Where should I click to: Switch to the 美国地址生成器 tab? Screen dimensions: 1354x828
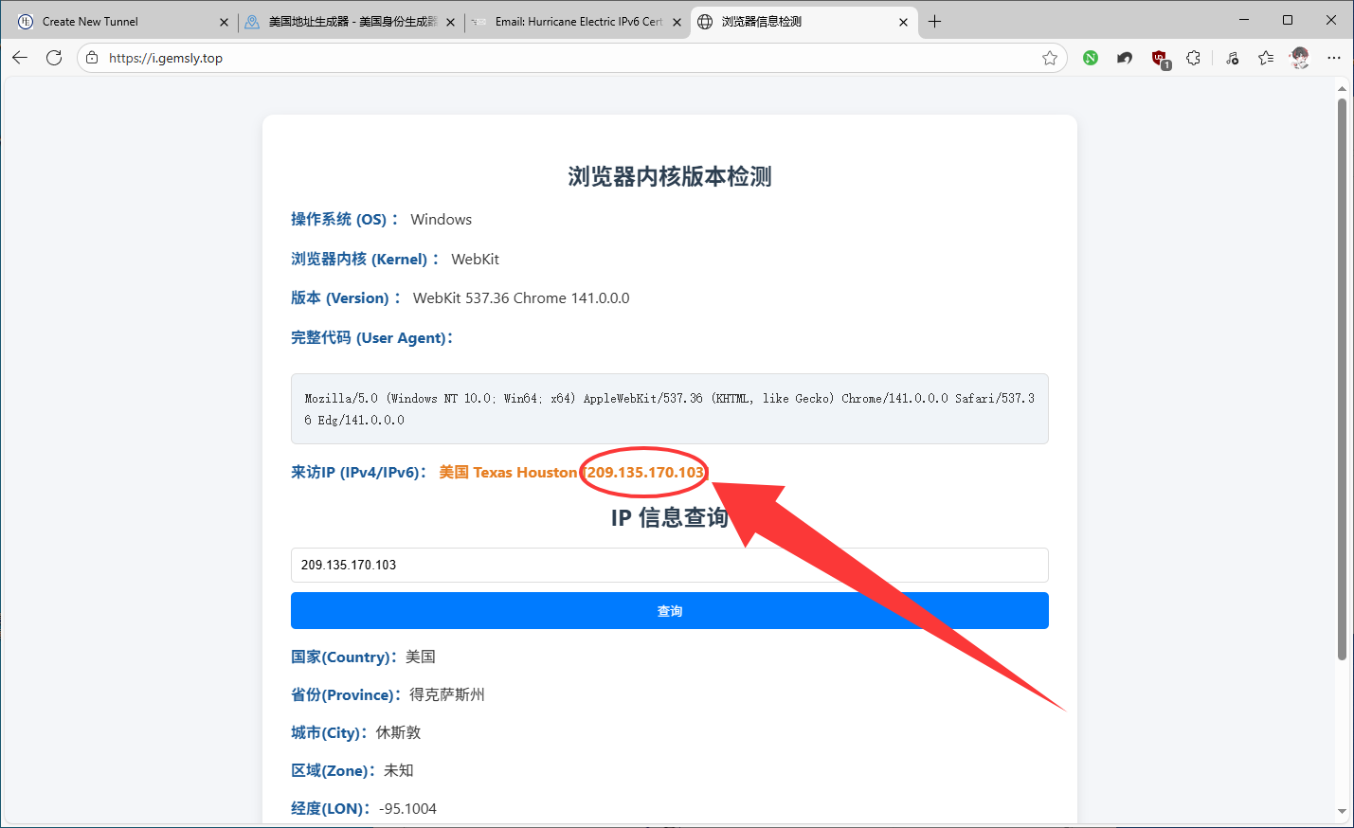[351, 22]
